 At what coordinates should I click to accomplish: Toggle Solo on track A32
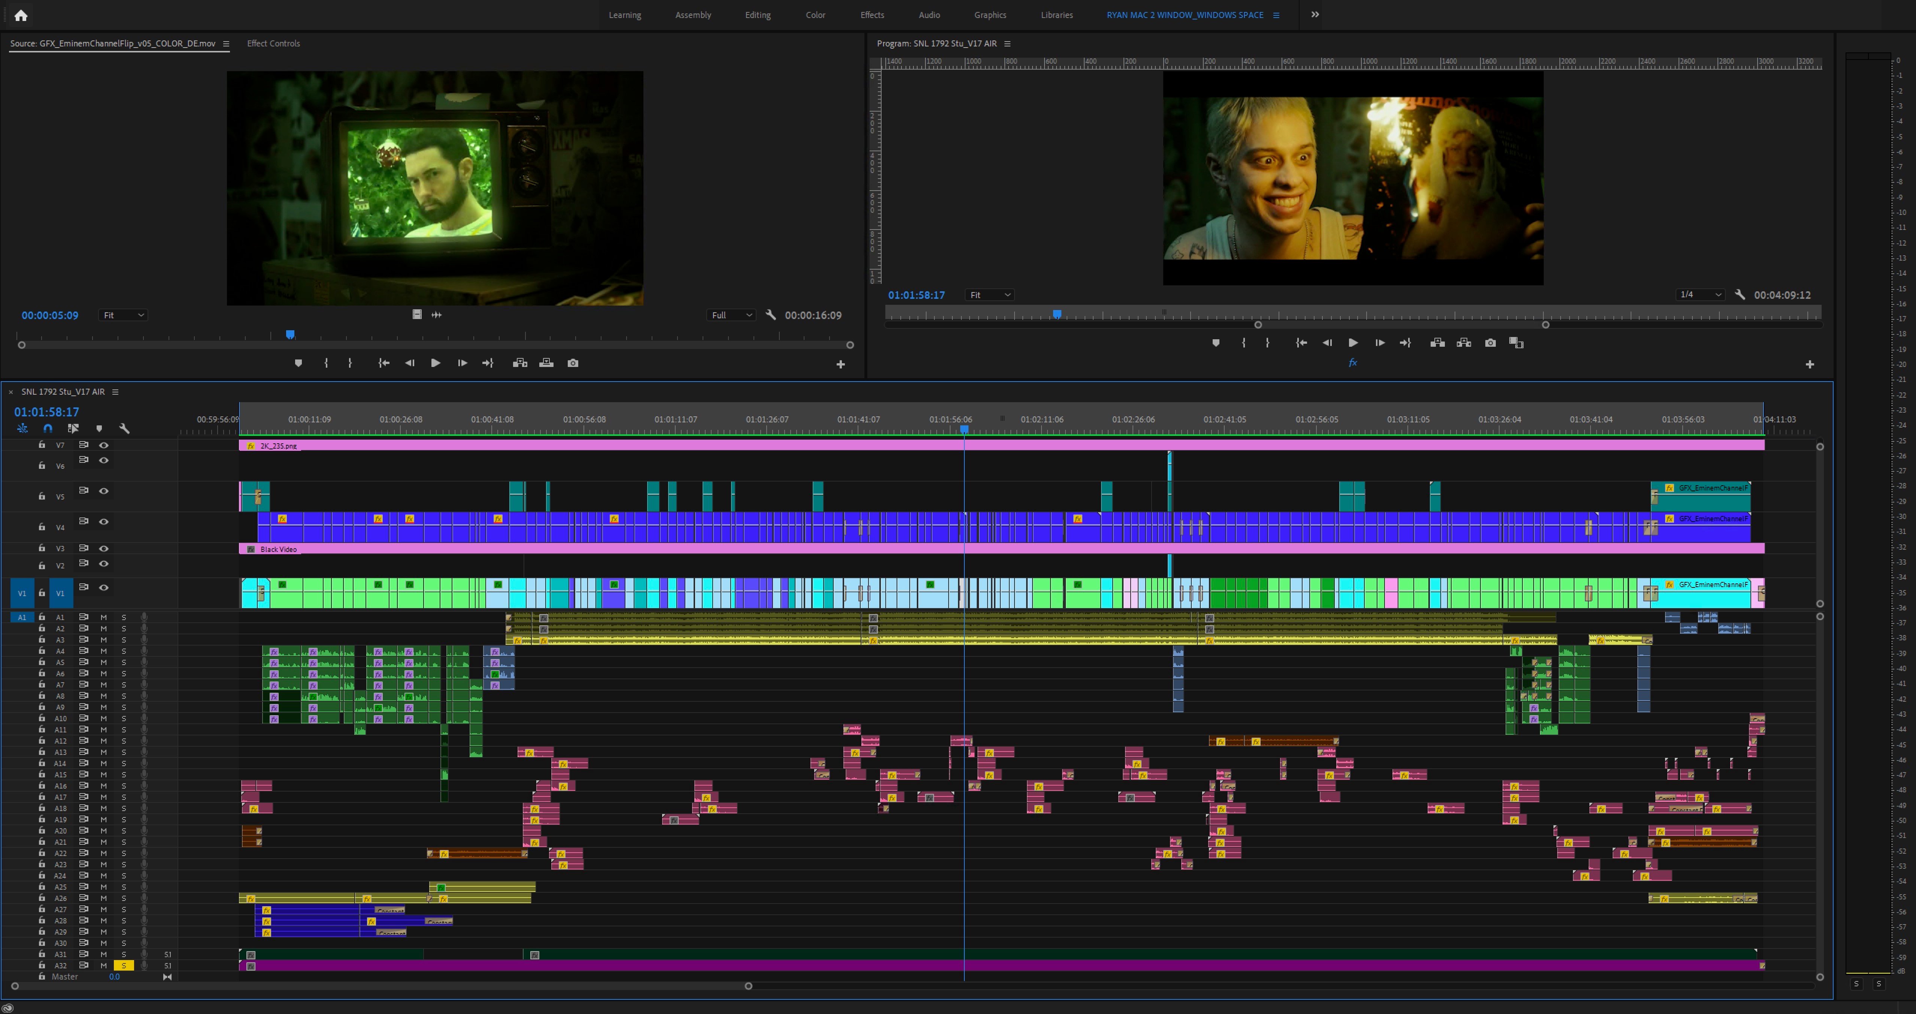point(124,966)
